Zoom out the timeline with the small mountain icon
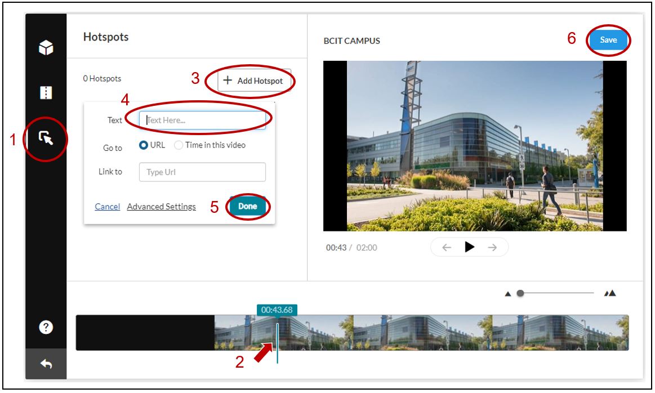The image size is (655, 393). tap(507, 293)
